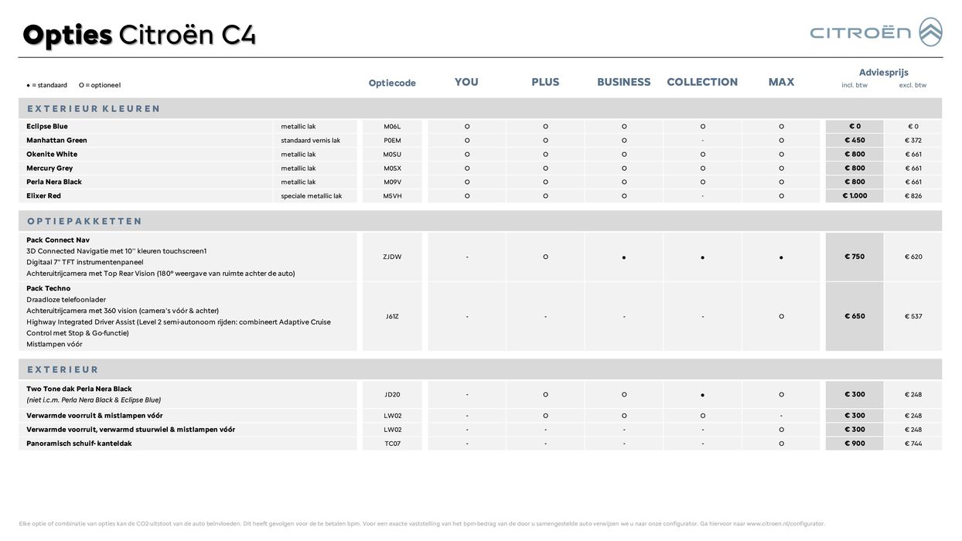
Task: Select the BUSINESS trim column header
Action: click(623, 82)
